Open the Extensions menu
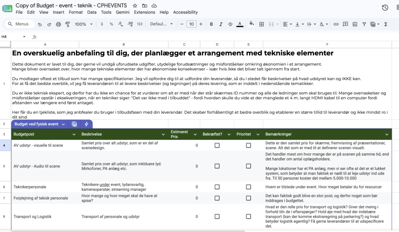399x232 pixels. [x=145, y=12]
